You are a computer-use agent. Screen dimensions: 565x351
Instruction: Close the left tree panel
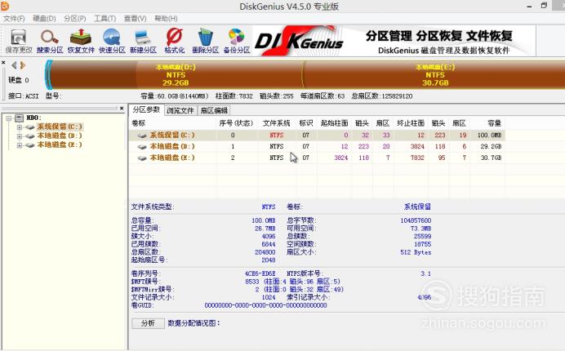point(122,108)
